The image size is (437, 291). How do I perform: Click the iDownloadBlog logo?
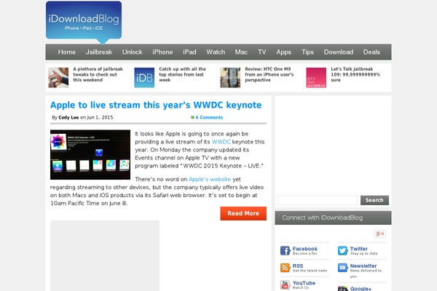click(x=84, y=23)
